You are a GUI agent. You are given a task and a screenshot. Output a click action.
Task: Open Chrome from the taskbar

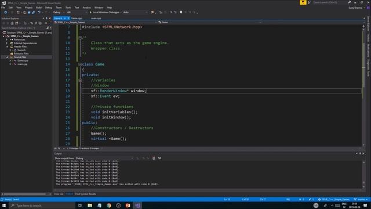tap(109, 206)
